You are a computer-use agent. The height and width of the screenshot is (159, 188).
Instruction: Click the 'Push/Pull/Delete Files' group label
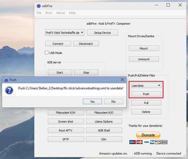[142, 75]
